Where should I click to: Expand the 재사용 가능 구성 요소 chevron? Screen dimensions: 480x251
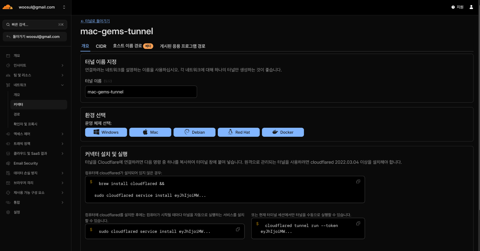[x=62, y=193]
